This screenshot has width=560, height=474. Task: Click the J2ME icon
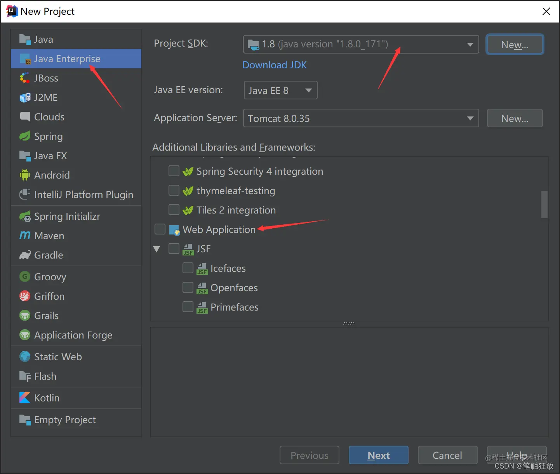click(25, 98)
